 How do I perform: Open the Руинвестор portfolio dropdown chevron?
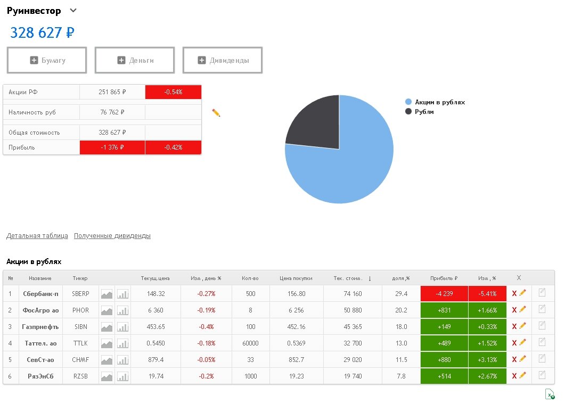[73, 11]
